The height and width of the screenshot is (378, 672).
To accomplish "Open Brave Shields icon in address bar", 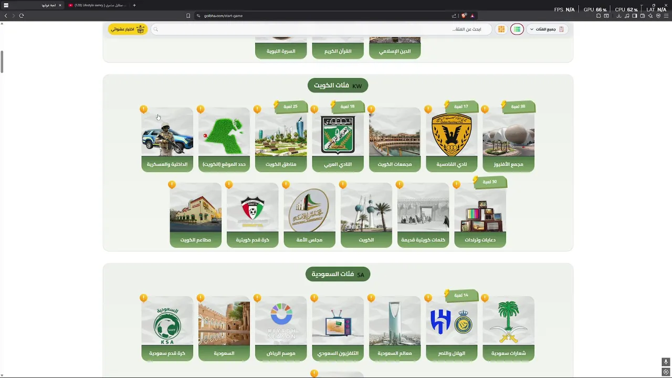I will click(464, 16).
